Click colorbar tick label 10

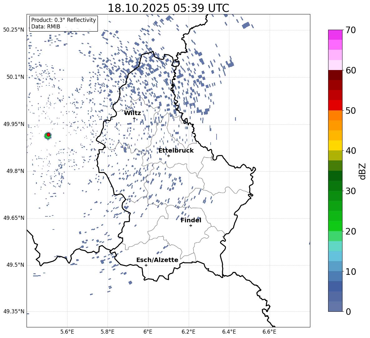pyautogui.click(x=351, y=271)
